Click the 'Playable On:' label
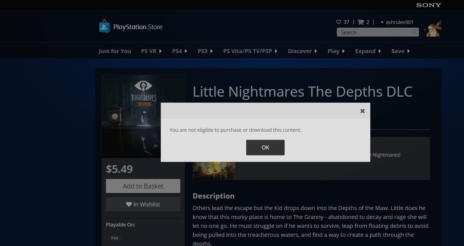Viewport: 464px width, 246px height. click(x=121, y=224)
